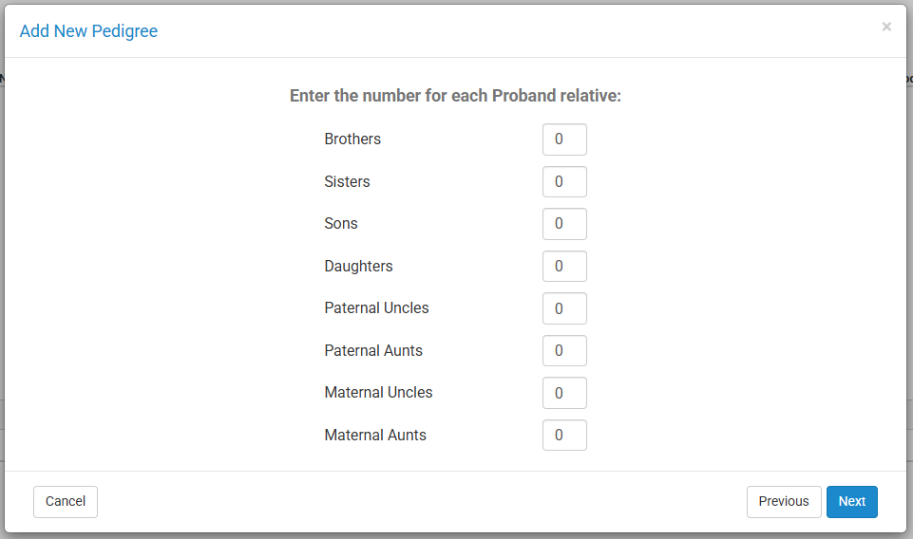The width and height of the screenshot is (913, 539).
Task: Select the Maternal Uncles number field
Action: click(x=564, y=393)
